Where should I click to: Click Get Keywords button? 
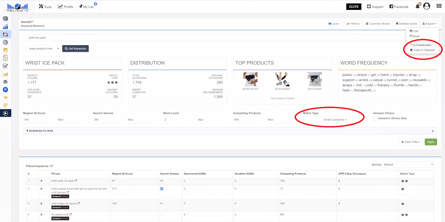pos(75,49)
